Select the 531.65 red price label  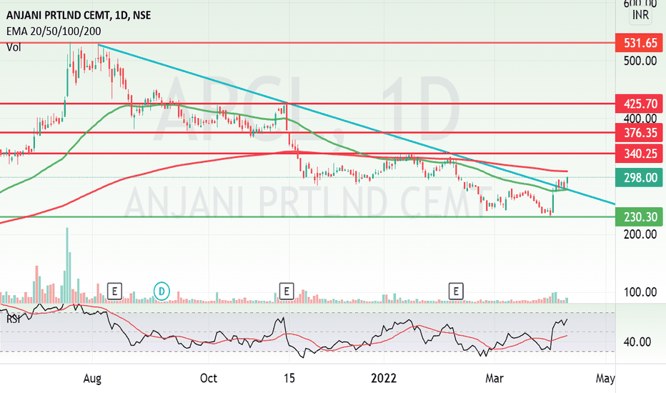tap(640, 43)
